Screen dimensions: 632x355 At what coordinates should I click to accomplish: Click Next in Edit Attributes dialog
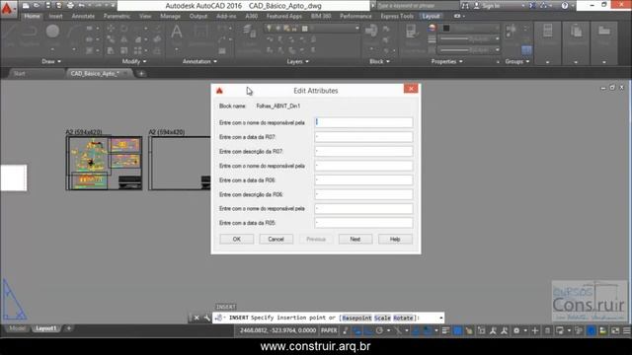(355, 239)
